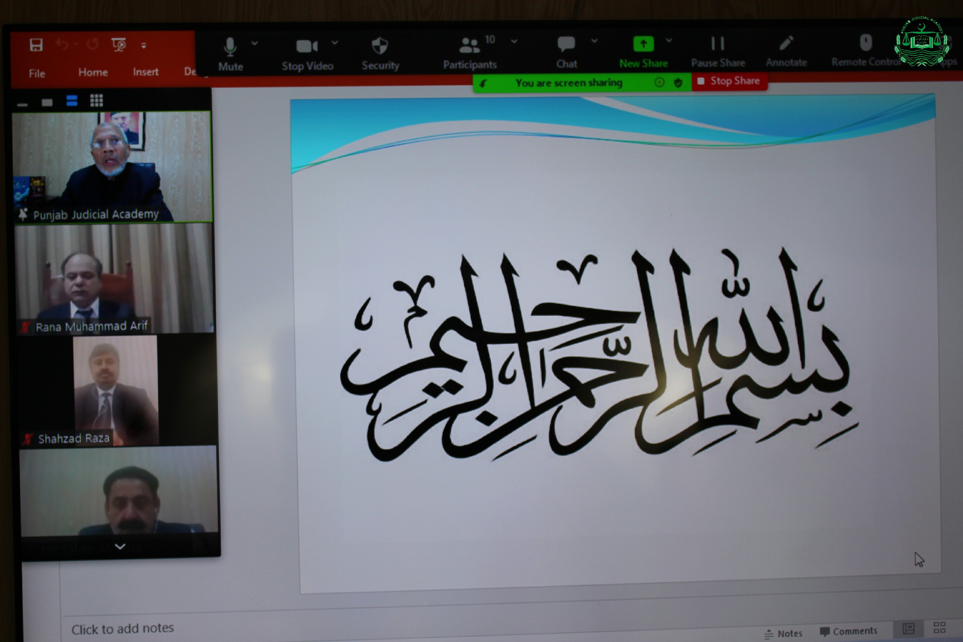Select Rana Muhammad Arif video thumbnail
Screen dimensions: 963x642
pos(115,279)
